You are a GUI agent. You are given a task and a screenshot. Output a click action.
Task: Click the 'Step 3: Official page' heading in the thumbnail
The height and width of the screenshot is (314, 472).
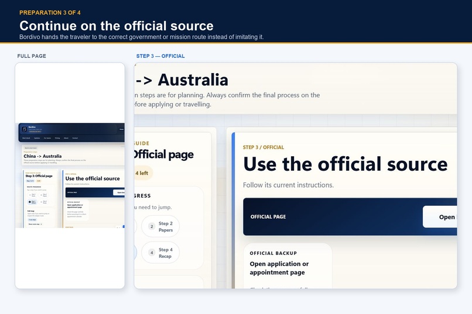(x=39, y=176)
